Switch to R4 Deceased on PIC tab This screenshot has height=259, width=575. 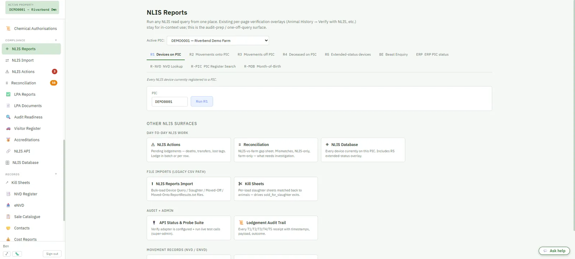coord(300,55)
